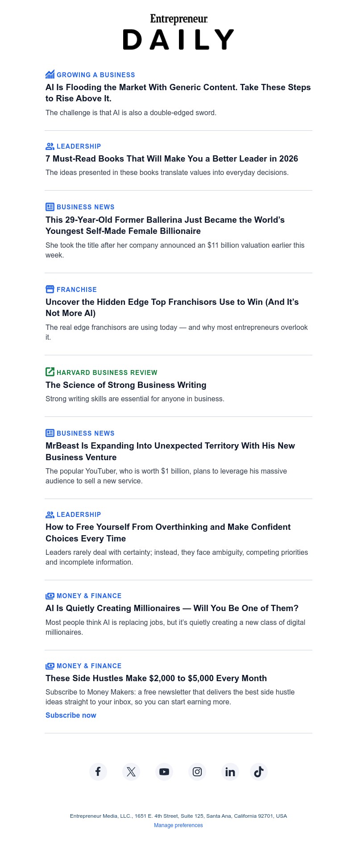357x853 pixels.
Task: Click the TikTok social icon
Action: [x=259, y=772]
